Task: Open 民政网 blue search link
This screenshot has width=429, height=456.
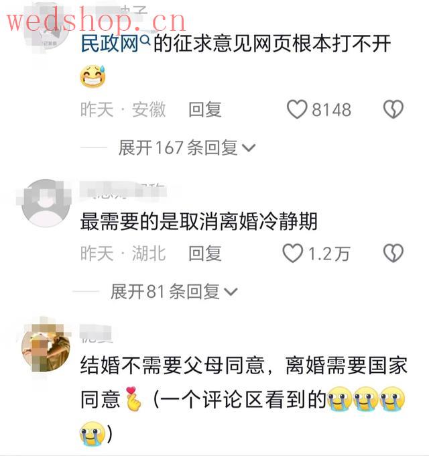Action: [x=109, y=44]
